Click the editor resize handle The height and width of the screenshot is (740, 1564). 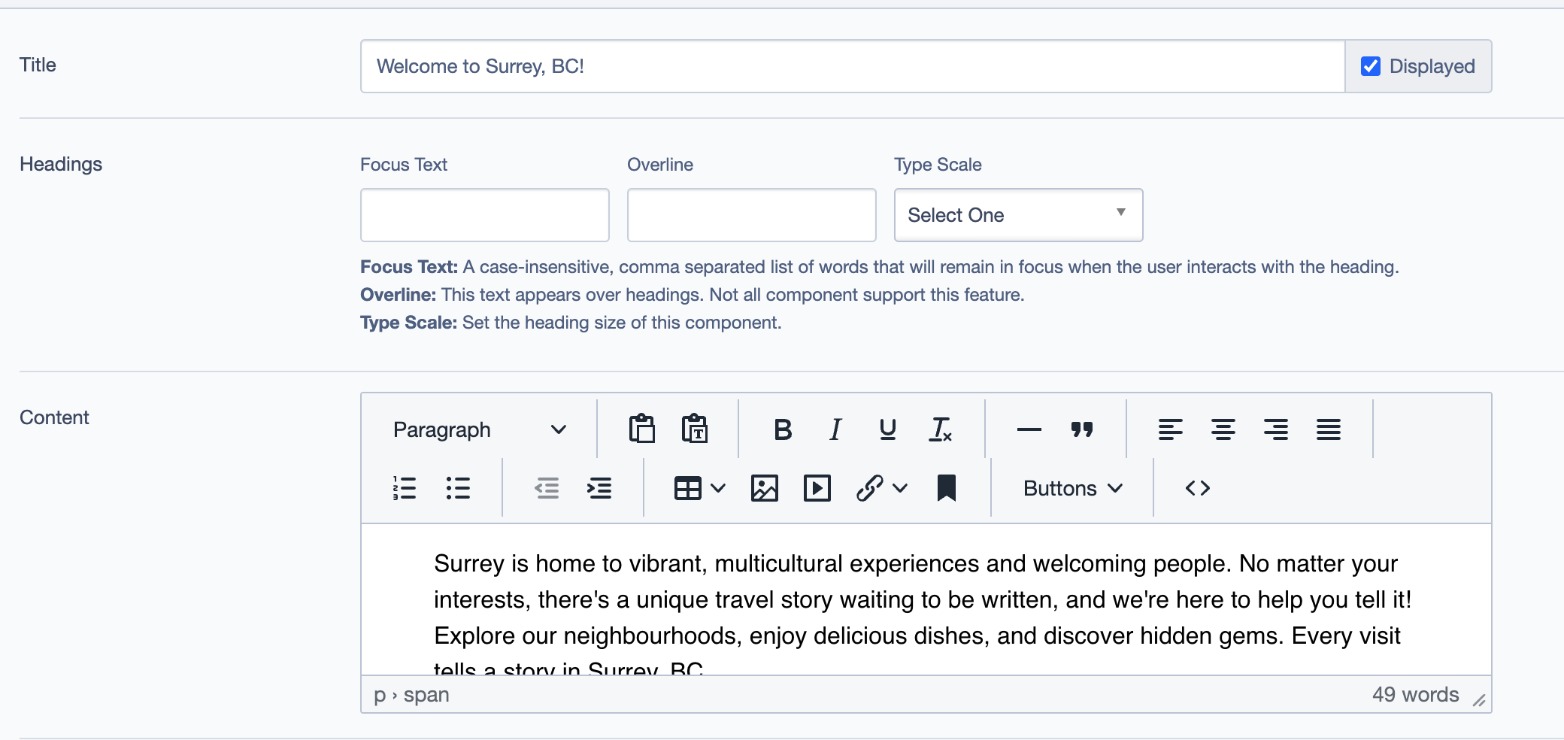pyautogui.click(x=1478, y=700)
